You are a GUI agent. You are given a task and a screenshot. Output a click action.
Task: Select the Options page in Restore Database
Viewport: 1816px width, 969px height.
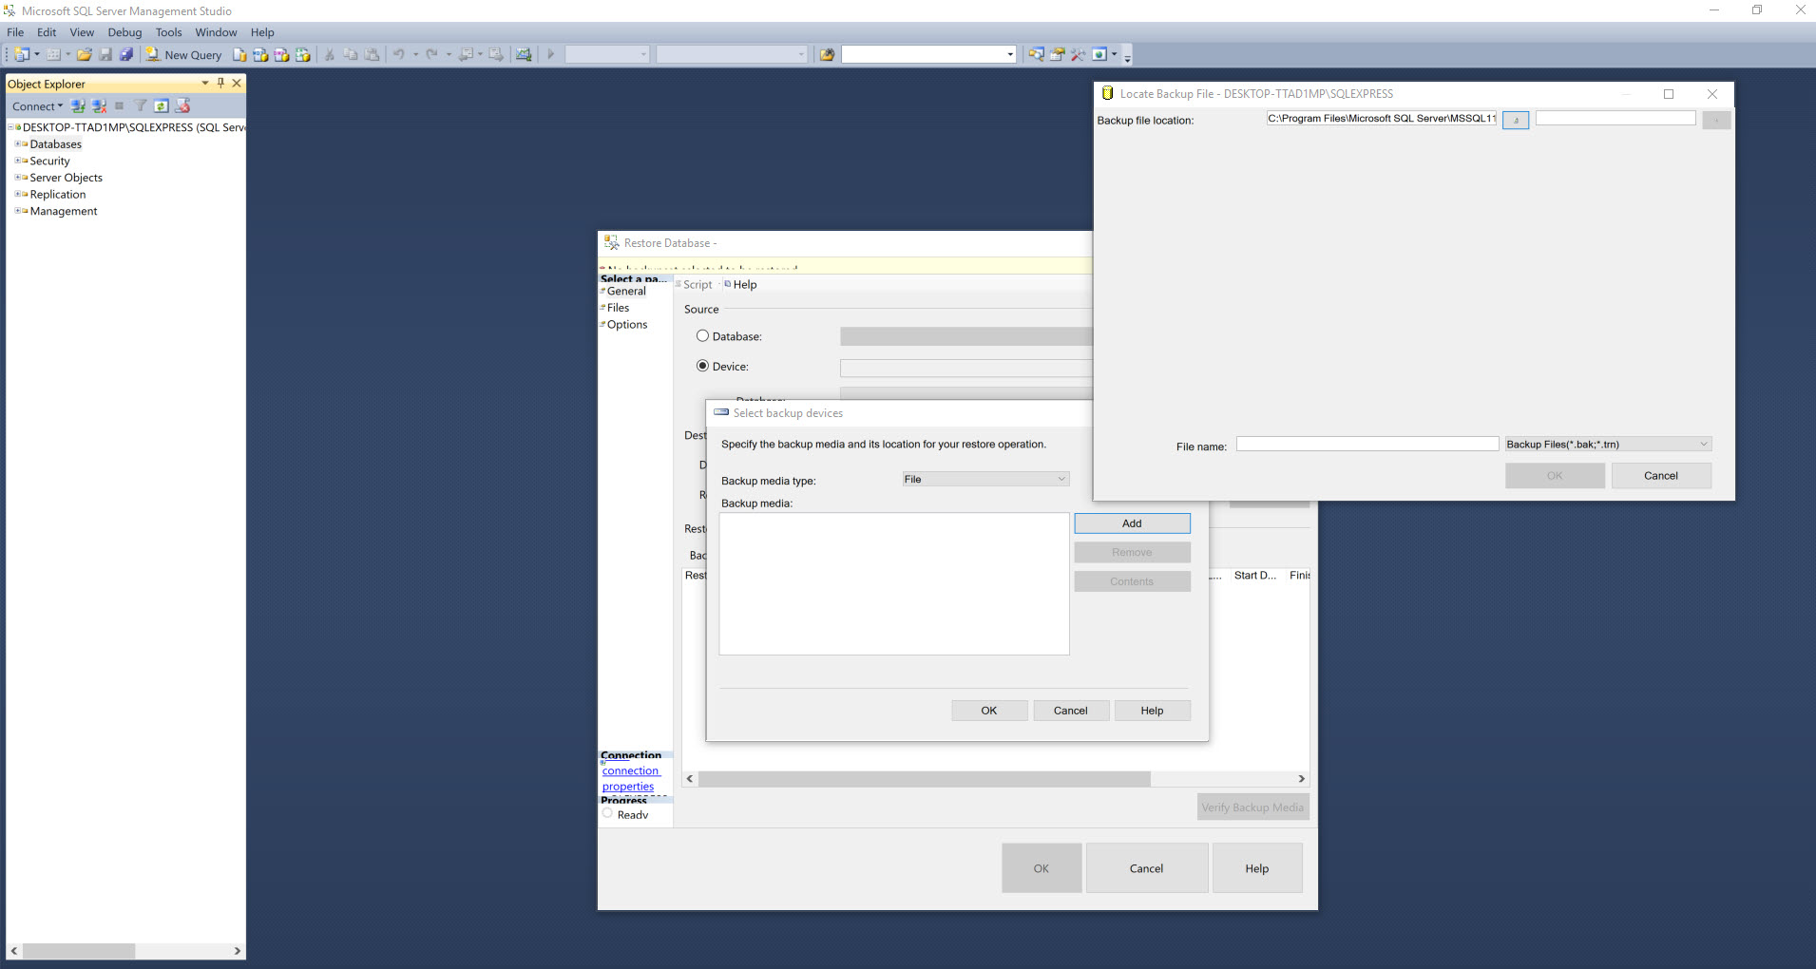[627, 325]
